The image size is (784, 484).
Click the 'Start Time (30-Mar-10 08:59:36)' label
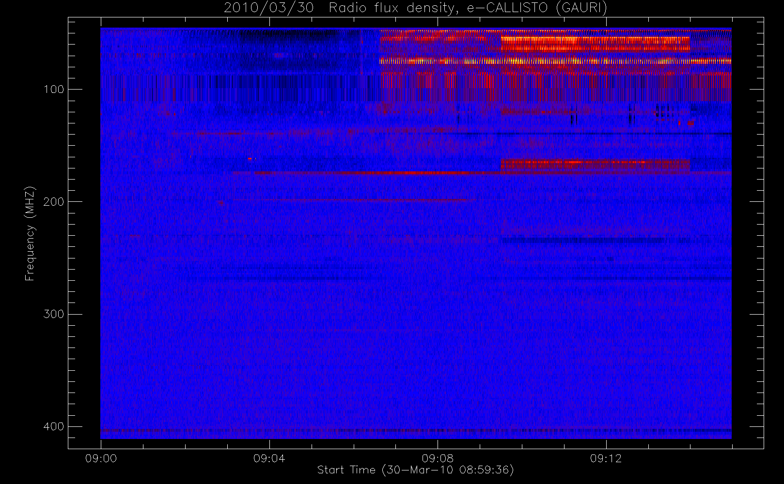pyautogui.click(x=415, y=470)
